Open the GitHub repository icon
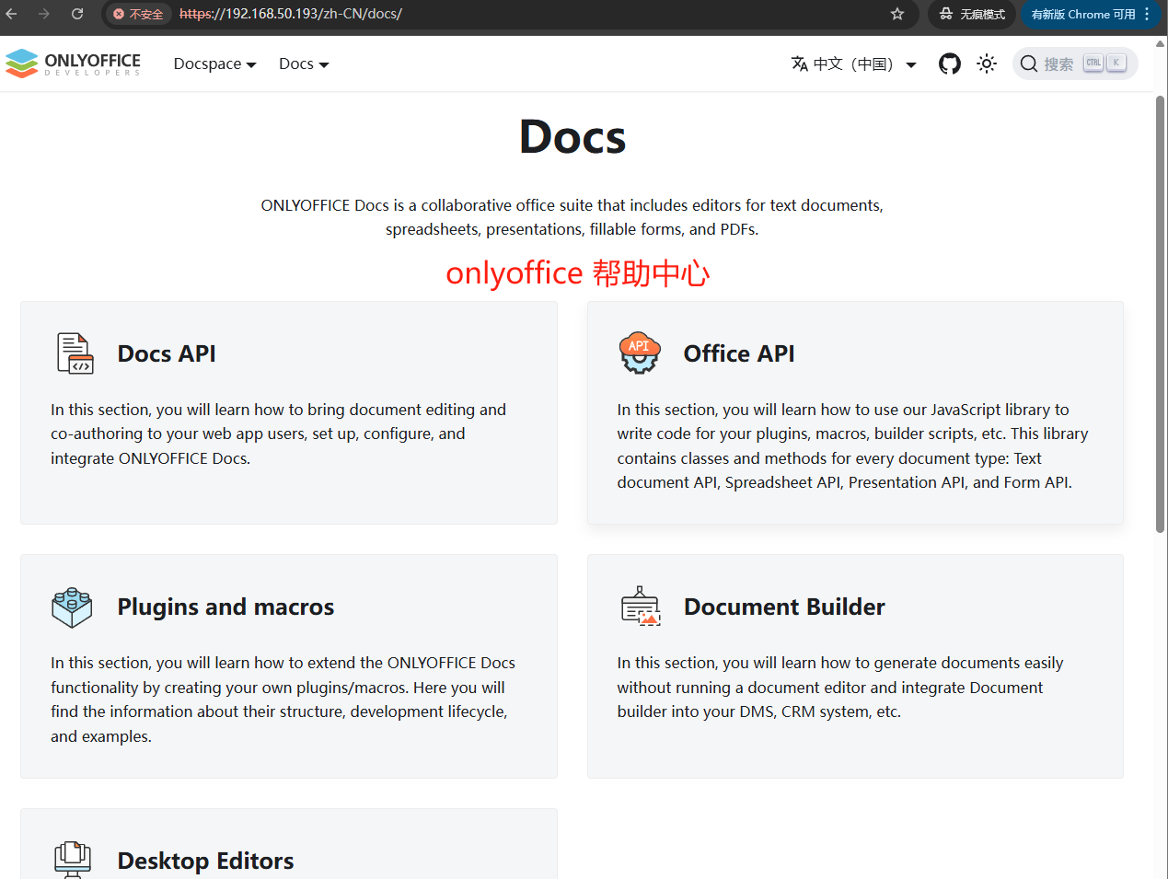1168x879 pixels. coord(950,64)
